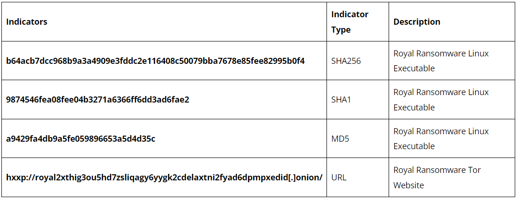The image size is (518, 199).
Task: Click the description in the MD5 row
Action: 441,138
